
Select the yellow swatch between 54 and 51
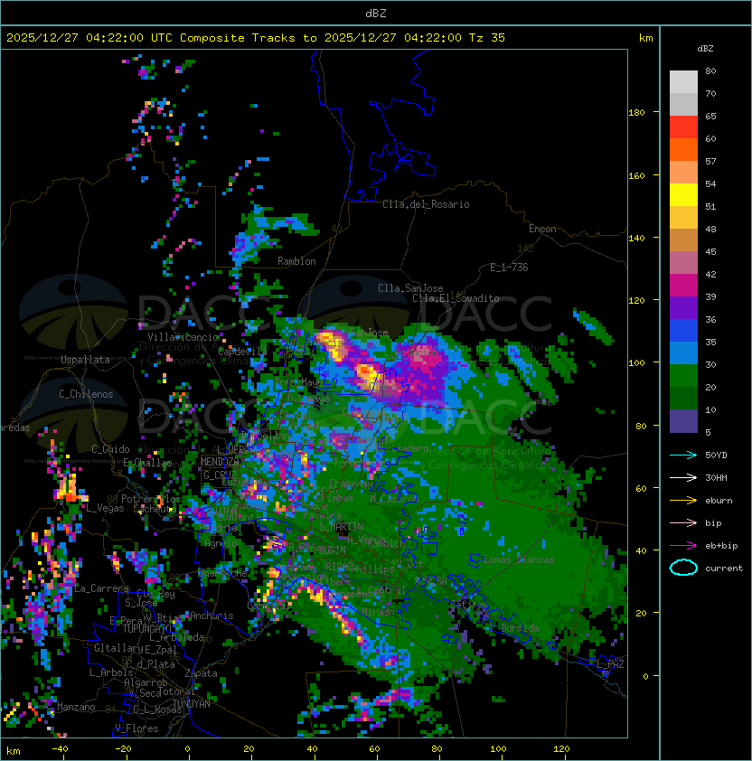point(683,195)
